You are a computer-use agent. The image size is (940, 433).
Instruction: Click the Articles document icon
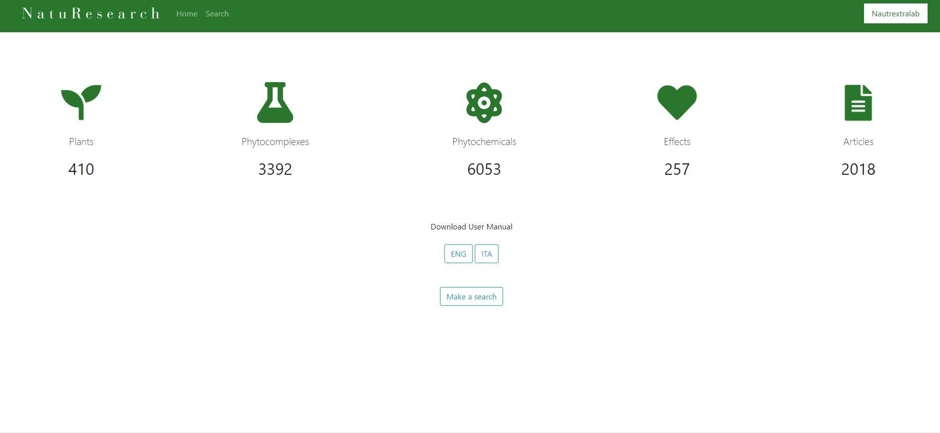(x=858, y=103)
